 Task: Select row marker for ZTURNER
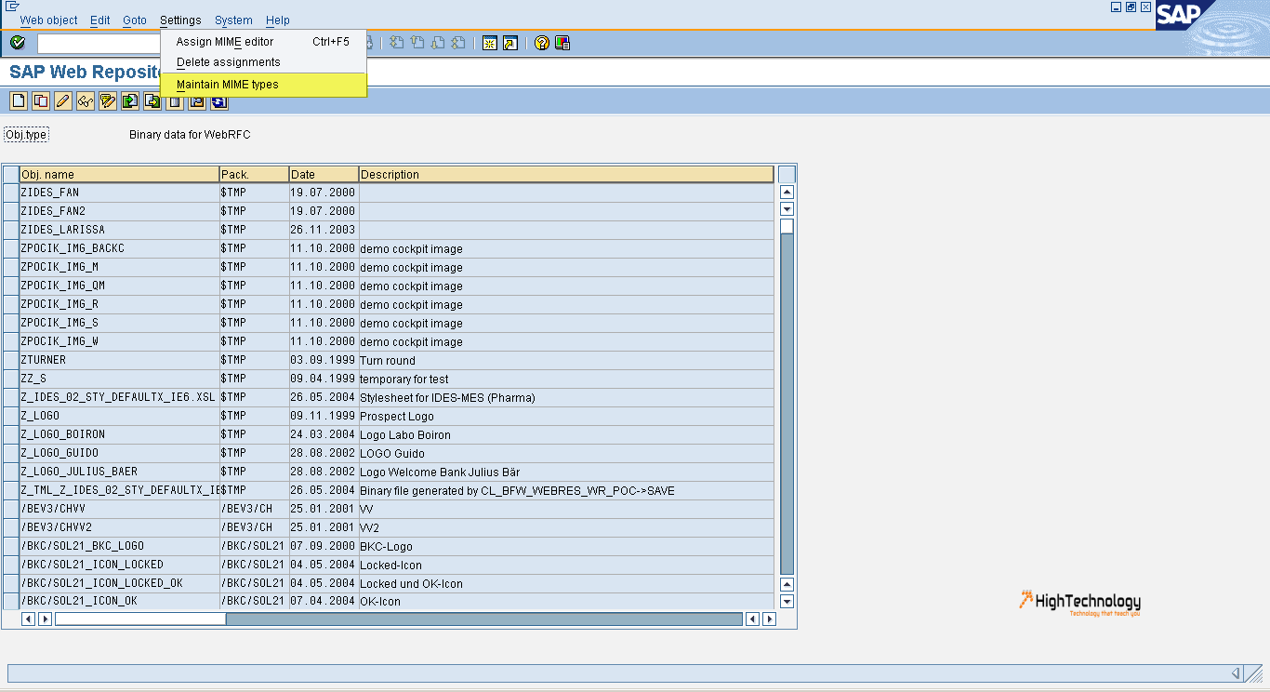[x=11, y=360]
